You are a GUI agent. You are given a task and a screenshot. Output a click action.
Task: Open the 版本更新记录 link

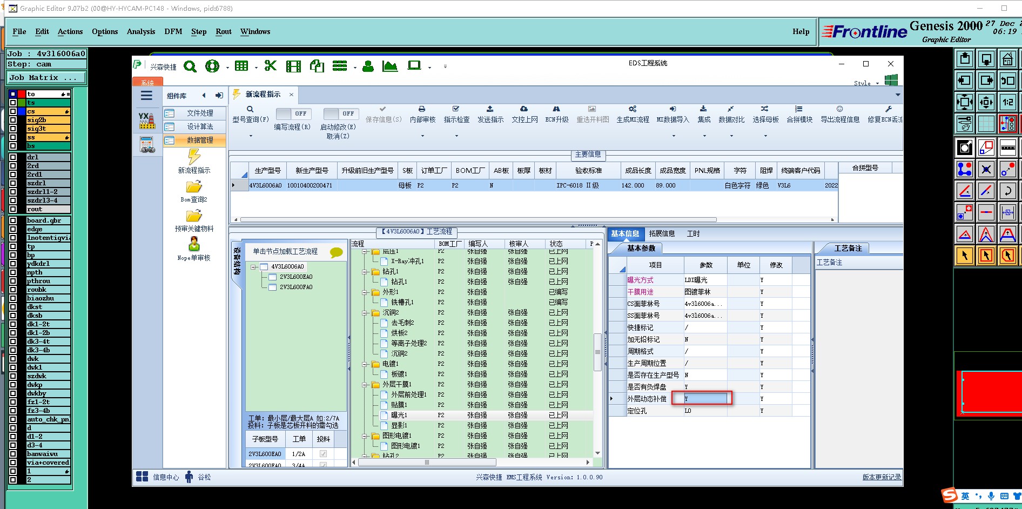coord(882,477)
